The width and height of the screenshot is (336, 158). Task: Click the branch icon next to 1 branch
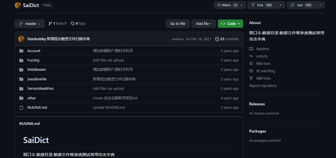tap(50, 24)
